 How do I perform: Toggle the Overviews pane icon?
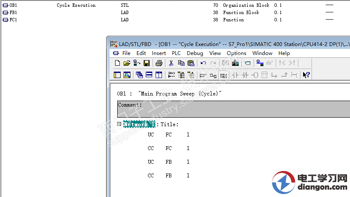117,75
